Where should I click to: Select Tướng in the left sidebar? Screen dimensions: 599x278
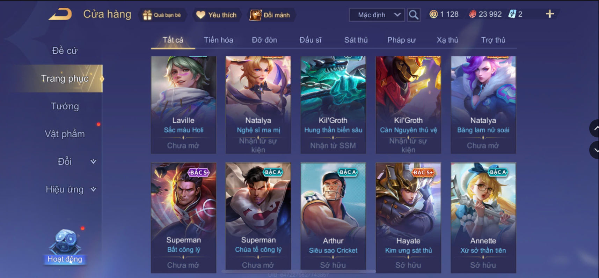tap(65, 106)
